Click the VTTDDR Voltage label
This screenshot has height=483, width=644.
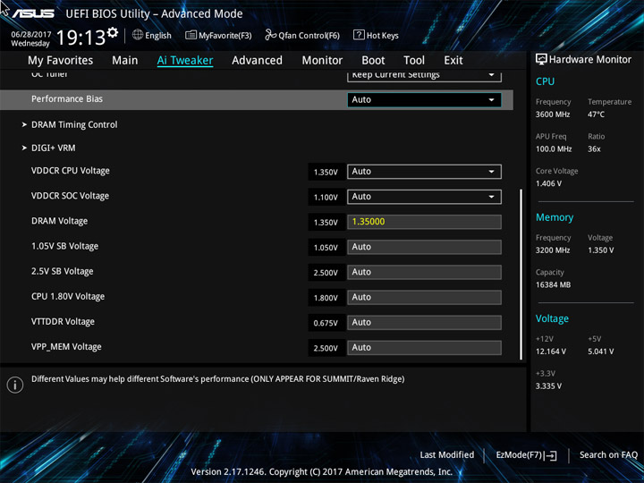(63, 322)
